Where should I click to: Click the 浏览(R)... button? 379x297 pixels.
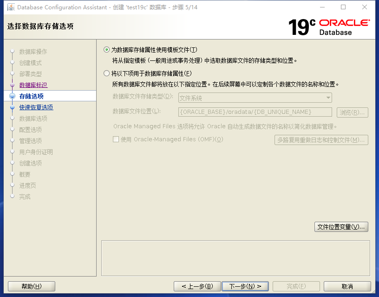click(352, 112)
